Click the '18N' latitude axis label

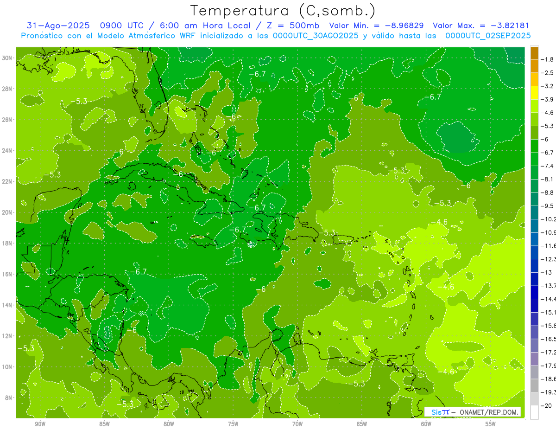pyautogui.click(x=8, y=243)
